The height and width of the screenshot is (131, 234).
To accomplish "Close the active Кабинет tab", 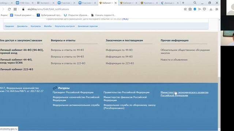I will [116, 3].
